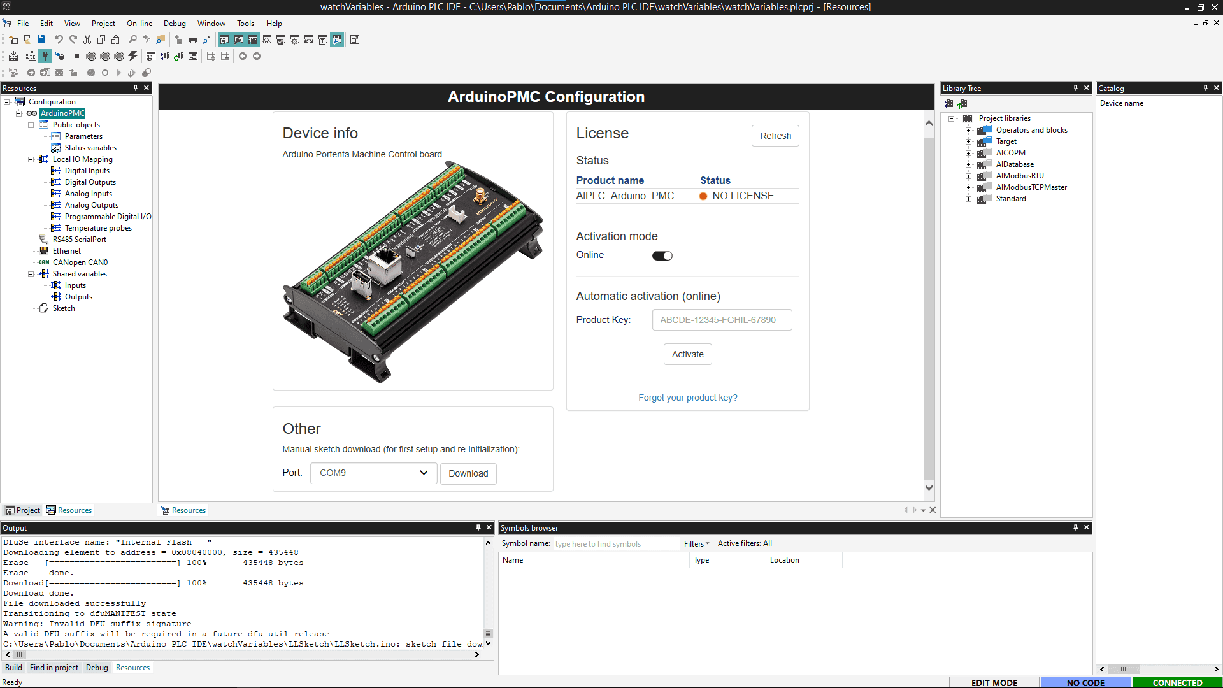Toggle the Online activation mode switch
Image resolution: width=1223 pixels, height=688 pixels.
click(x=662, y=255)
